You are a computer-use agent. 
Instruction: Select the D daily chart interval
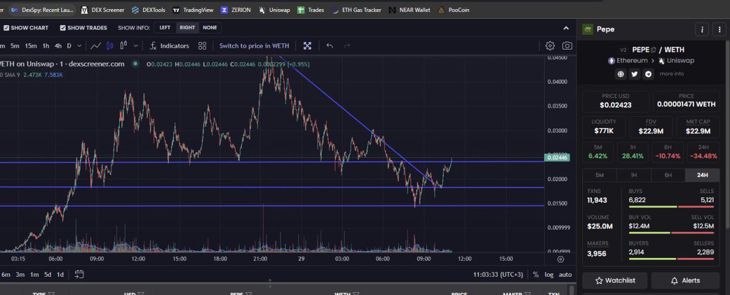pos(69,46)
